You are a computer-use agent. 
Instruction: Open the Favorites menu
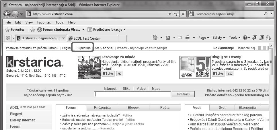[x=44, y=22]
